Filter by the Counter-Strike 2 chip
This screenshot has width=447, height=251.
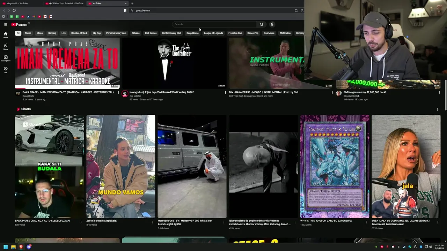79,33
